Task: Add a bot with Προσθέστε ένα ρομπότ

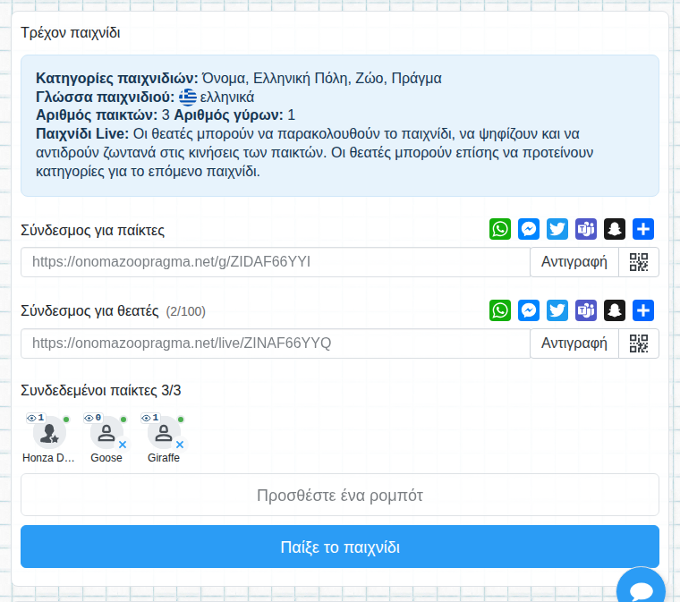Action: pos(340,495)
